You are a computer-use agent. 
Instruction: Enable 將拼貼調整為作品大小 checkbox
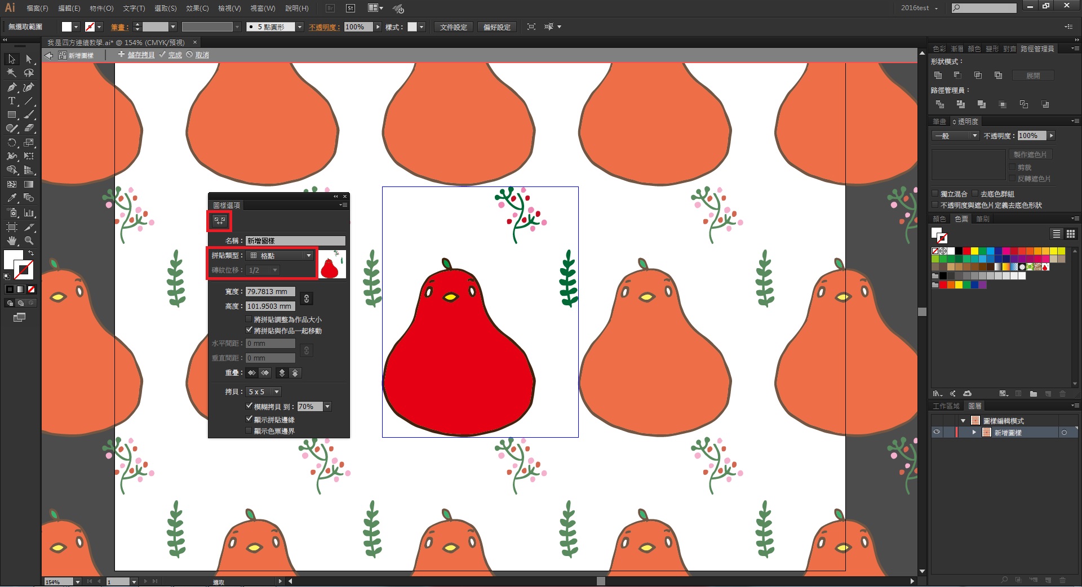(249, 319)
